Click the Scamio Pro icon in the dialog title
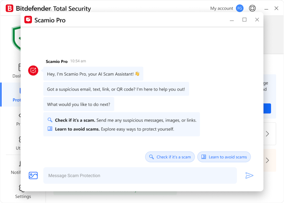 coord(28,20)
